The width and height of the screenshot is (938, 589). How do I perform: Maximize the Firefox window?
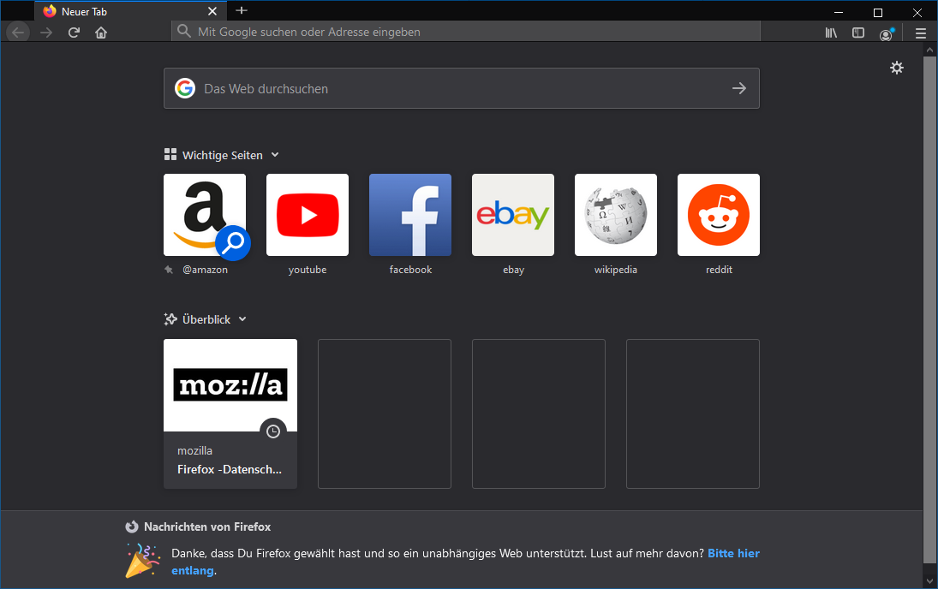pyautogui.click(x=877, y=12)
